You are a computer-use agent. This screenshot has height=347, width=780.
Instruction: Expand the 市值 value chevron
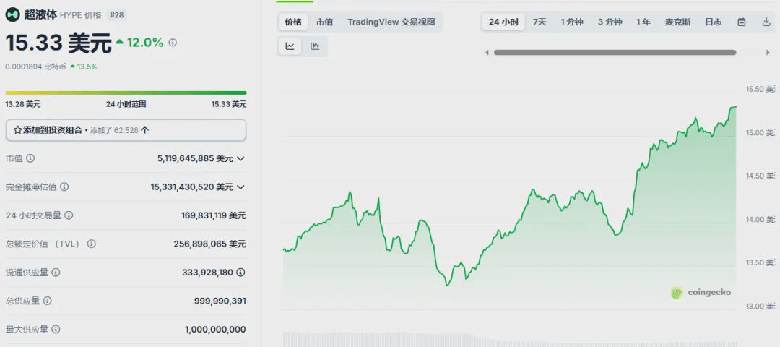[240, 159]
